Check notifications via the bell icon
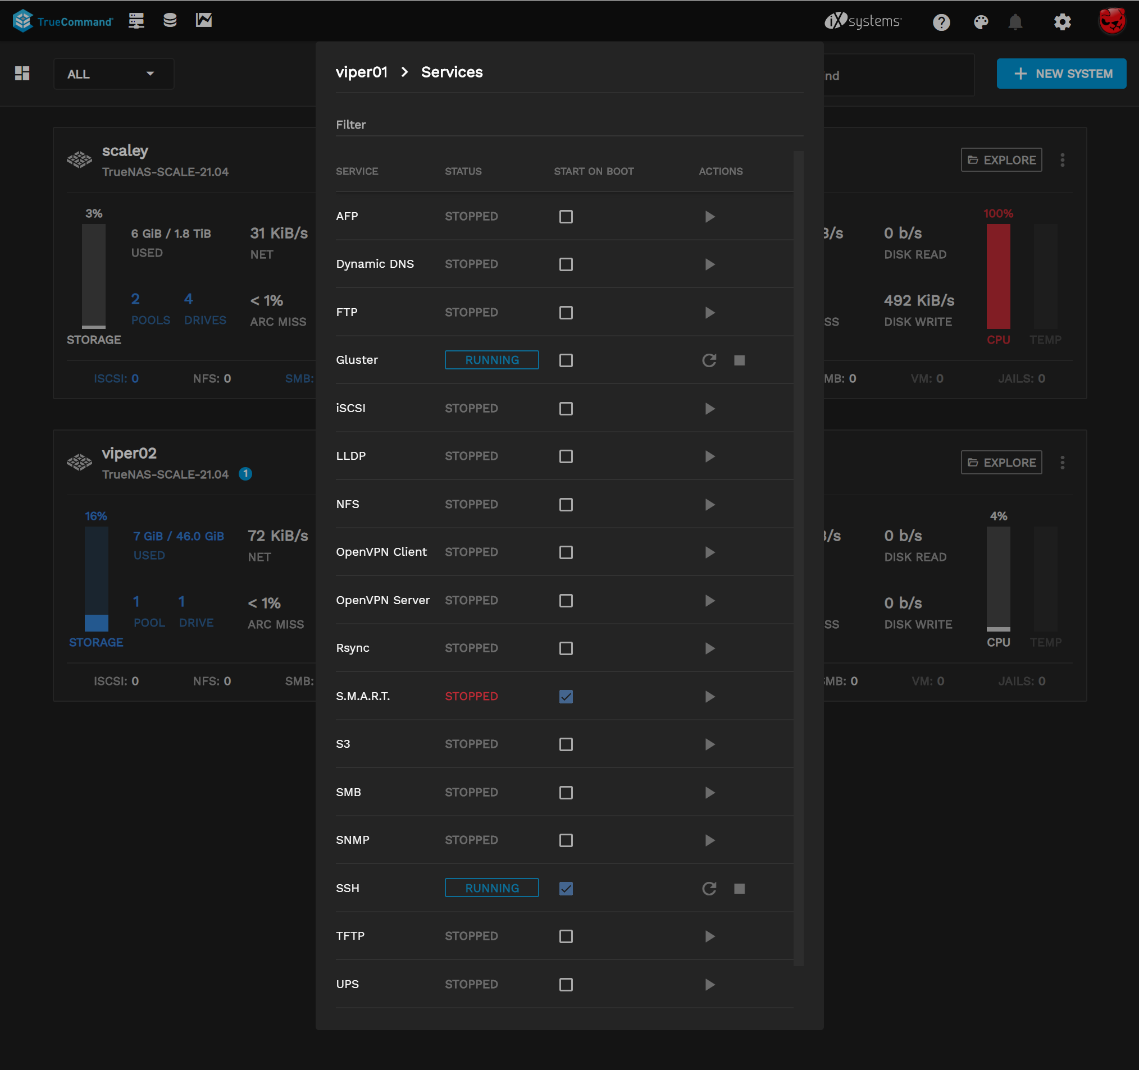 coord(1017,22)
